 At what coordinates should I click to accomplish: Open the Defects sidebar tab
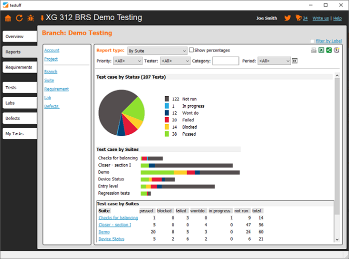tap(20, 118)
